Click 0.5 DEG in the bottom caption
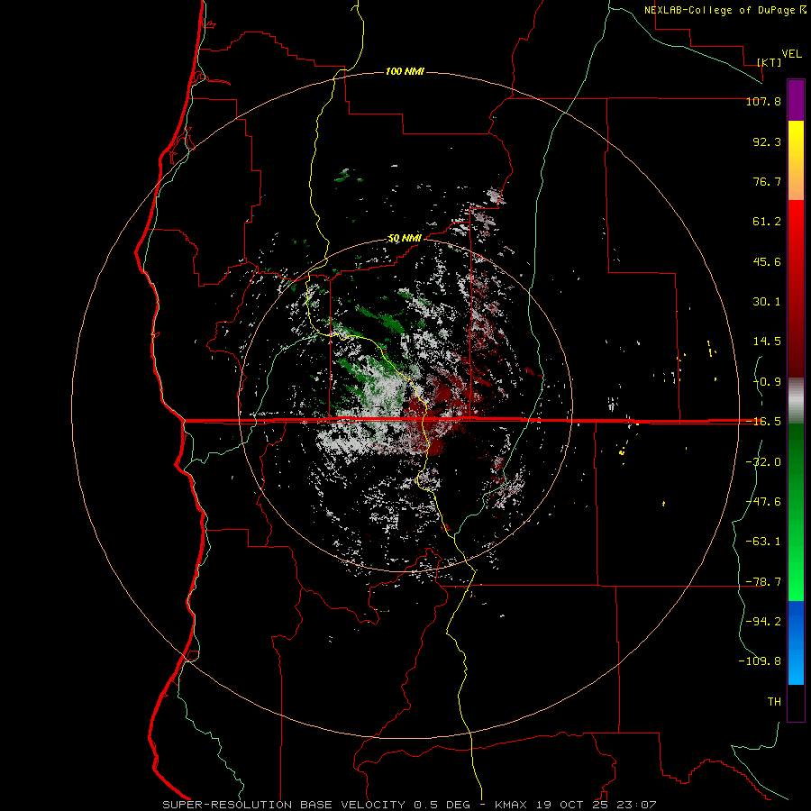The height and width of the screenshot is (811, 811). click(x=442, y=805)
